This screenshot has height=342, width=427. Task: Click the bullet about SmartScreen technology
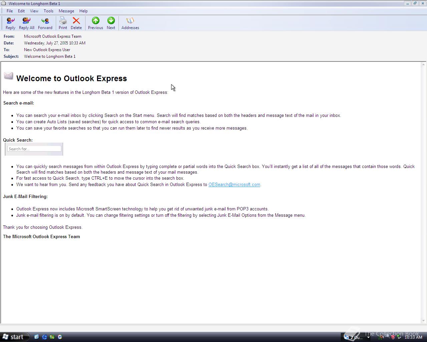point(142,209)
